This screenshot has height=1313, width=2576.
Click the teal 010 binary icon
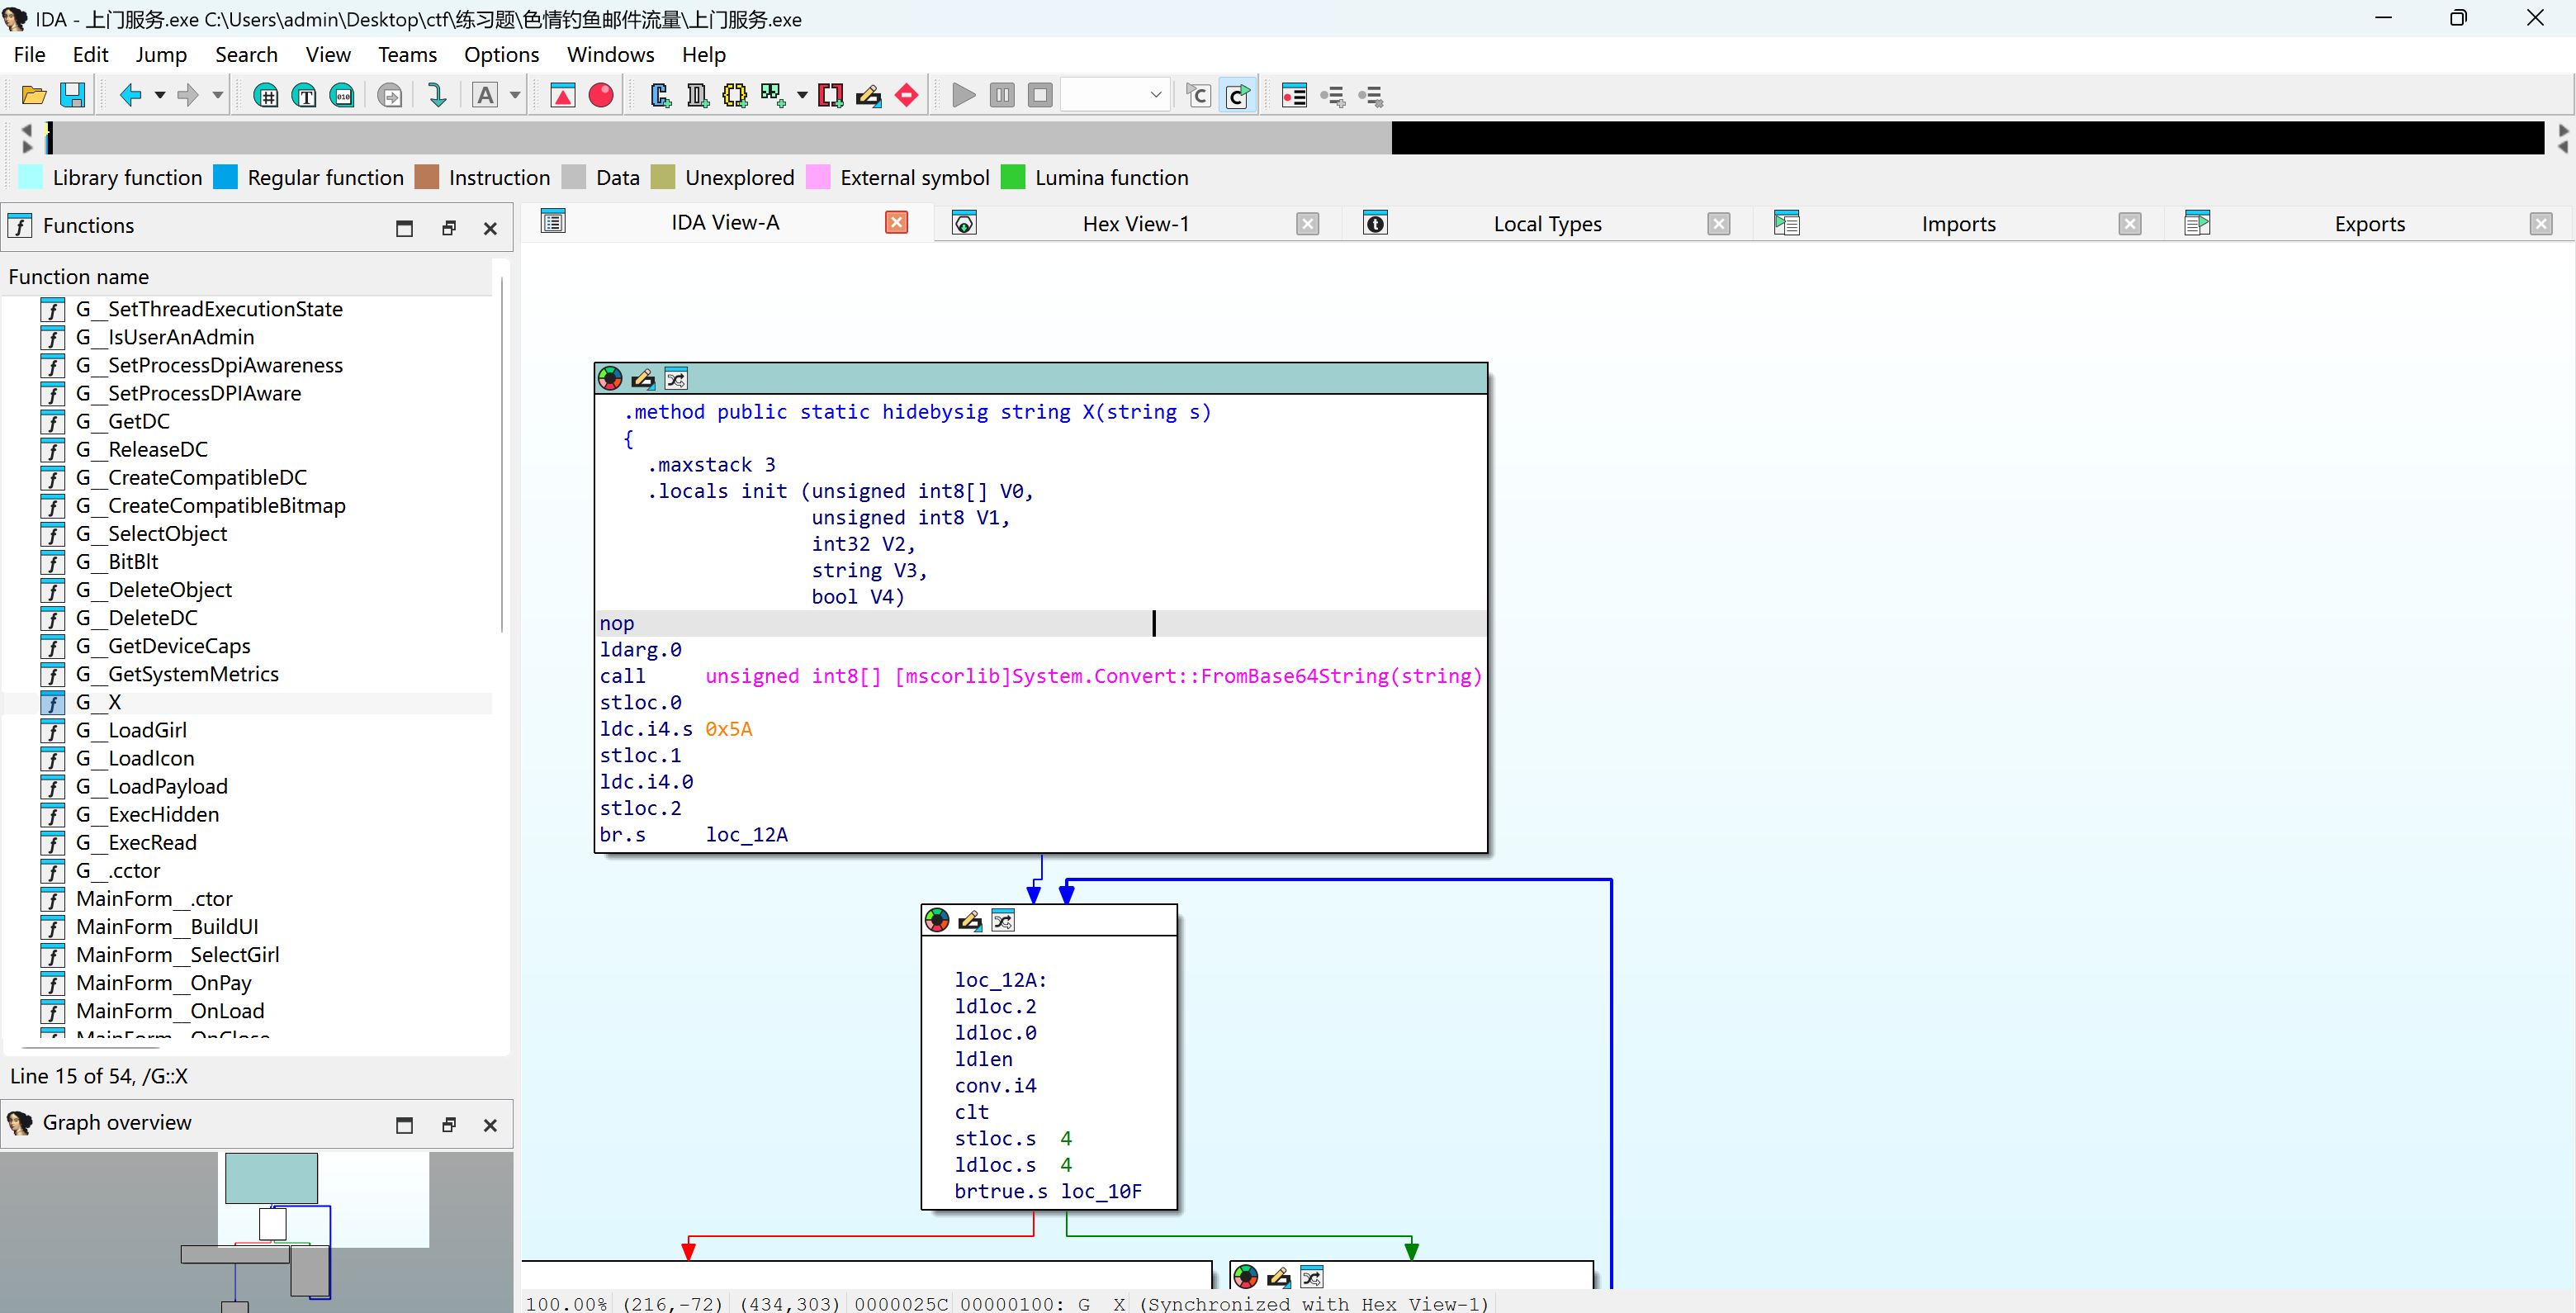pyautogui.click(x=342, y=96)
